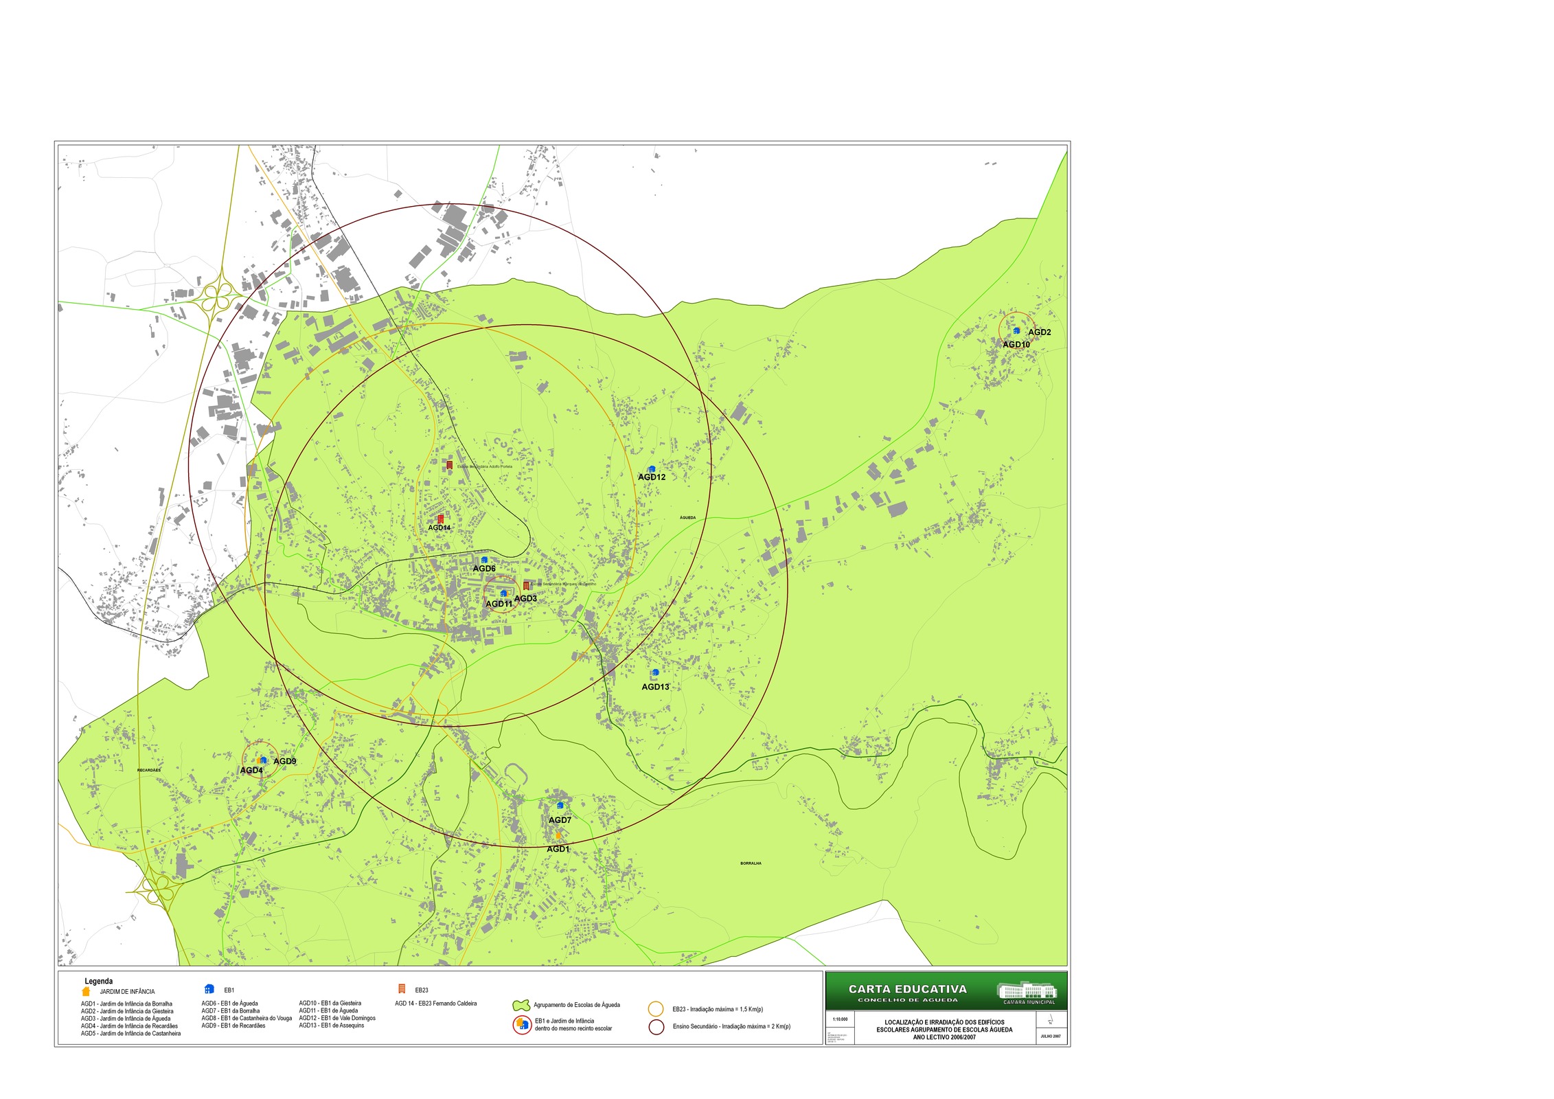
Task: Click the orange kindergarten marker above AGD1
Action: [x=559, y=835]
